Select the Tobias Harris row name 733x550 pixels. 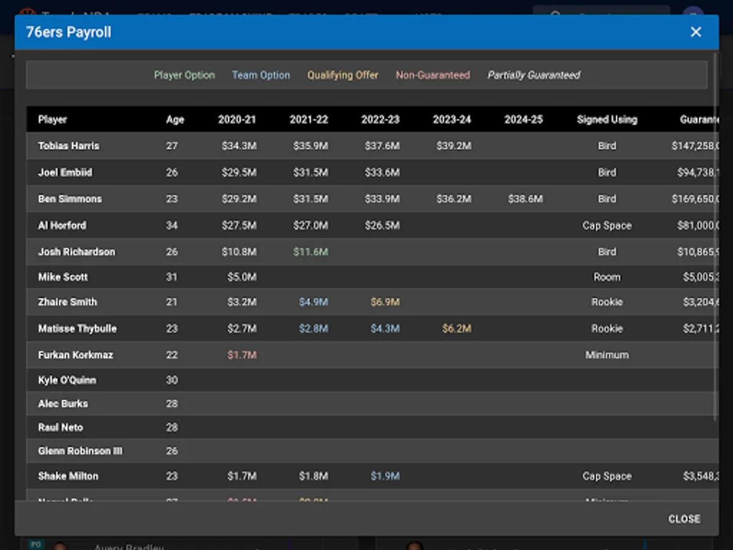68,146
